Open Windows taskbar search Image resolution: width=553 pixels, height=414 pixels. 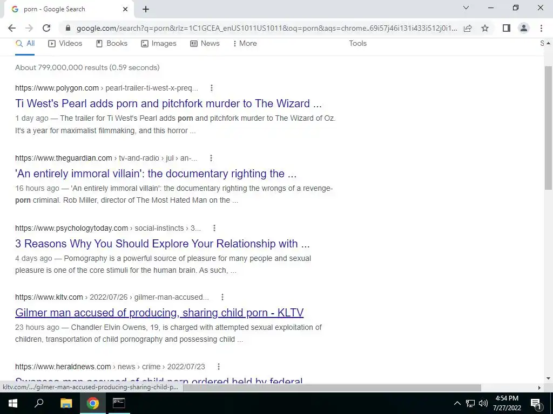39,403
